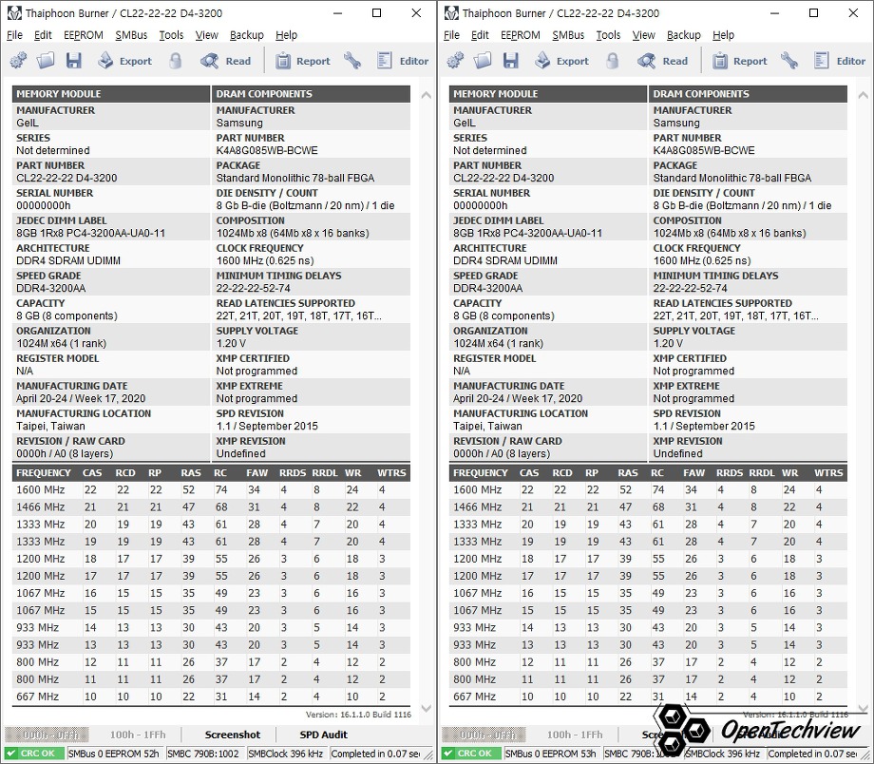The image size is (874, 764).
Task: Open the Edit menu in the right window
Action: pos(480,35)
